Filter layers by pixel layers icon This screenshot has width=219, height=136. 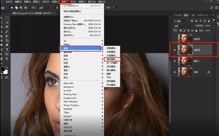(x=192, y=21)
